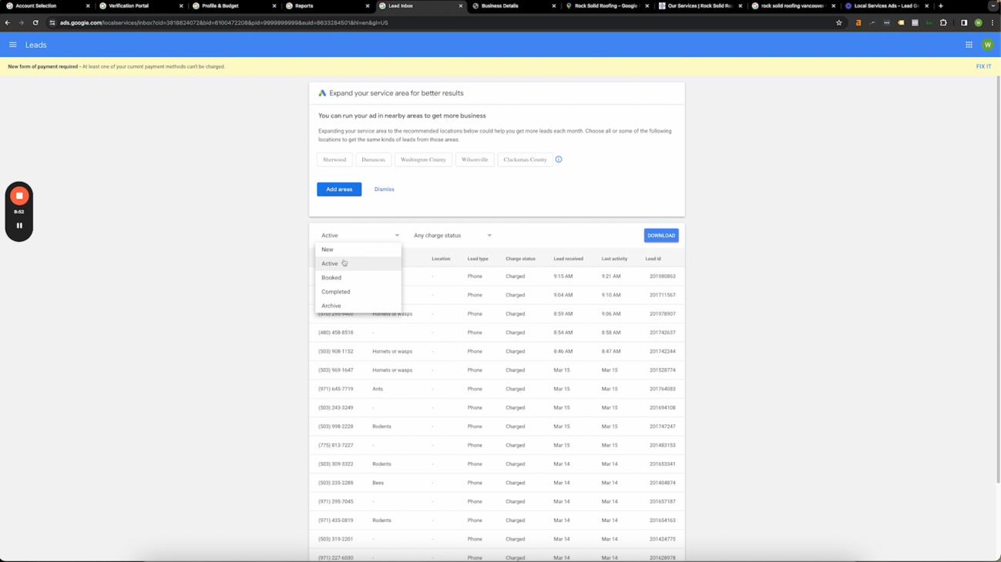The width and height of the screenshot is (1001, 562).
Task: Dismiss the service area suggestion
Action: pyautogui.click(x=385, y=189)
